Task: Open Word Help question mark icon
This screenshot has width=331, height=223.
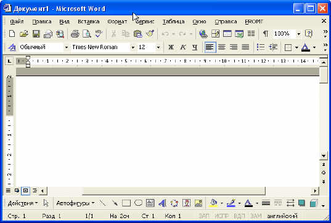Action: 308,34
